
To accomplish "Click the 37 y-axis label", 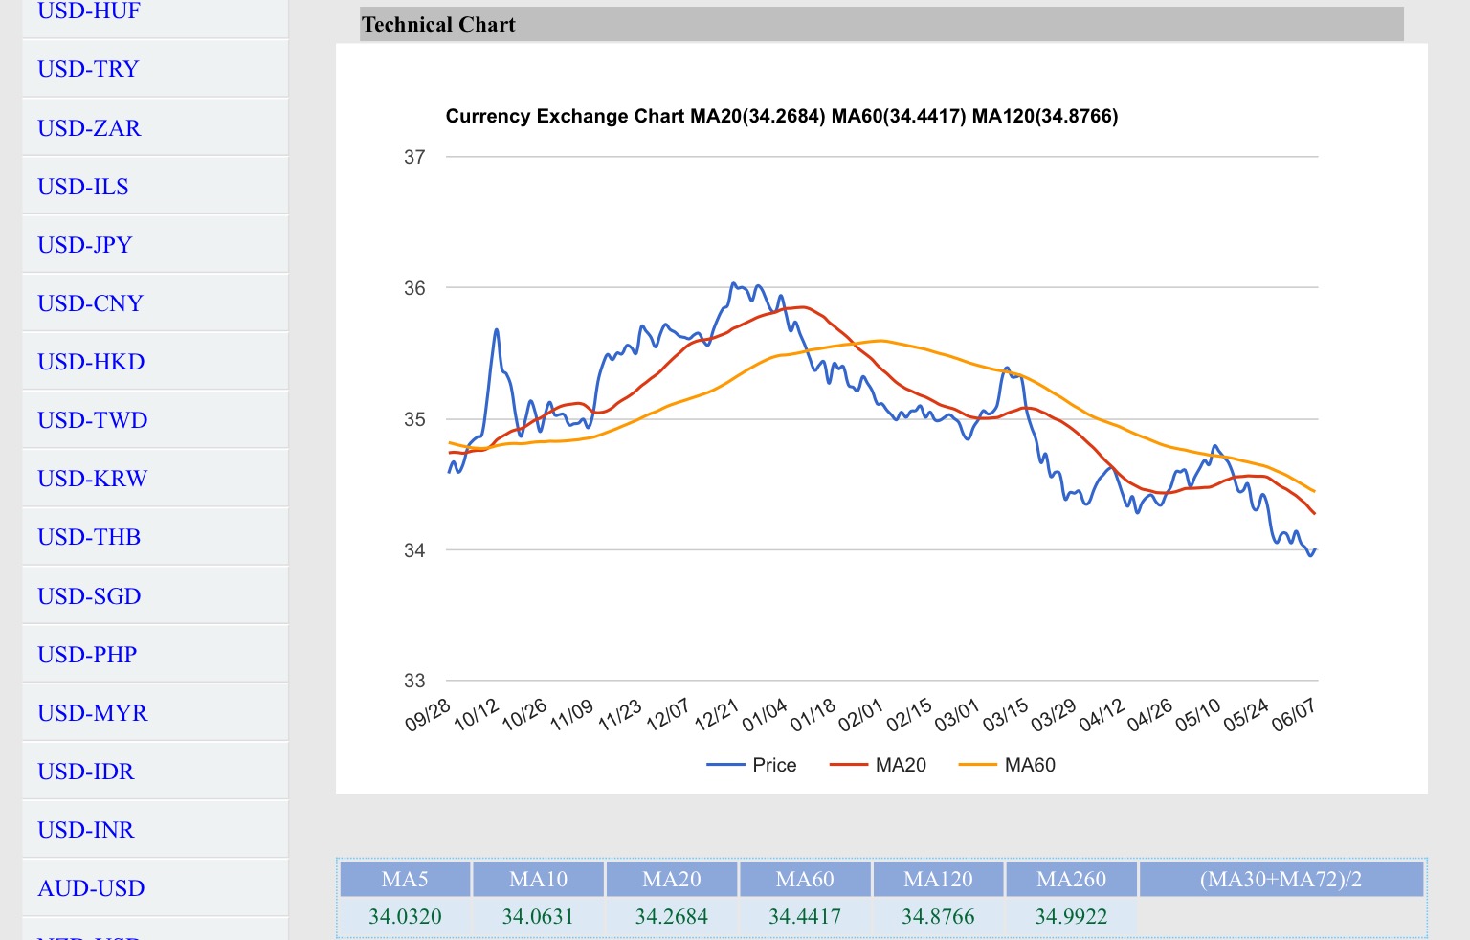I will (x=414, y=157).
